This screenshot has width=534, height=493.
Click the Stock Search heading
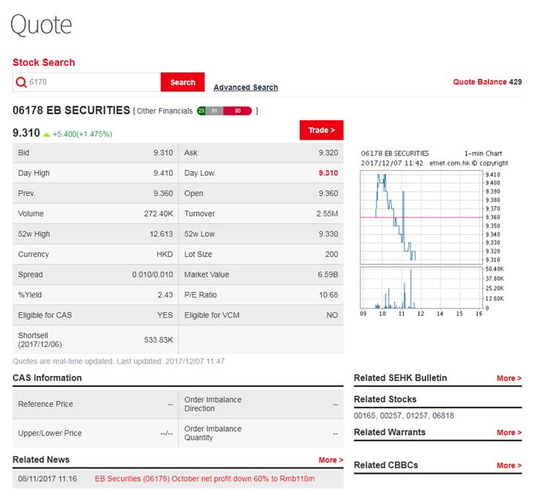(44, 63)
